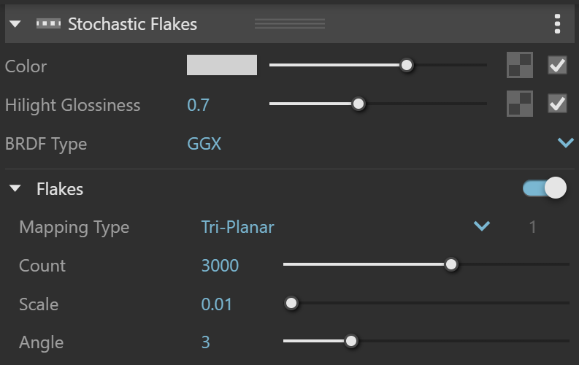Click the Color texture map checker icon
Image resolution: width=579 pixels, height=365 pixels.
[x=520, y=65]
